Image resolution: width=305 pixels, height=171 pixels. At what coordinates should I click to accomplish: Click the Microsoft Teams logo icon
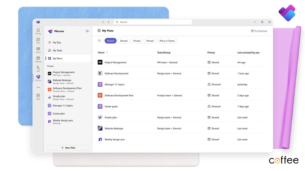pos(38,22)
